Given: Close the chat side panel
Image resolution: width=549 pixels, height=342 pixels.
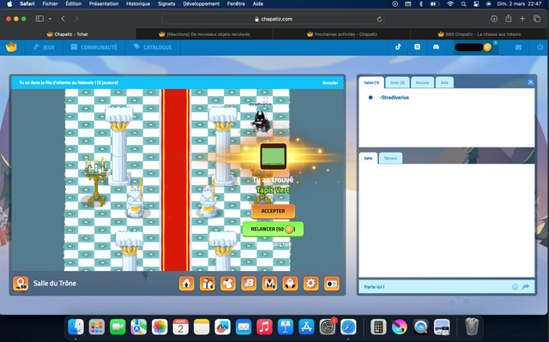Looking at the screenshot, I should tap(530, 81).
